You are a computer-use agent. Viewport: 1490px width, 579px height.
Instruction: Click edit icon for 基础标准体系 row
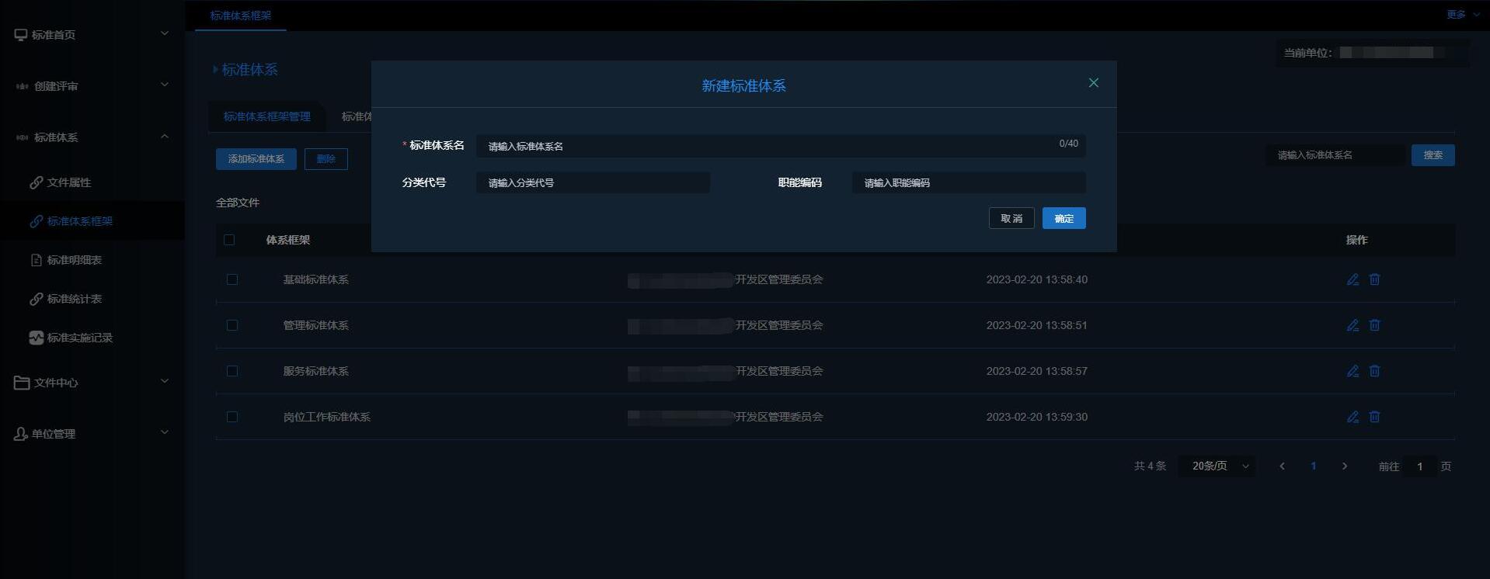(x=1352, y=279)
